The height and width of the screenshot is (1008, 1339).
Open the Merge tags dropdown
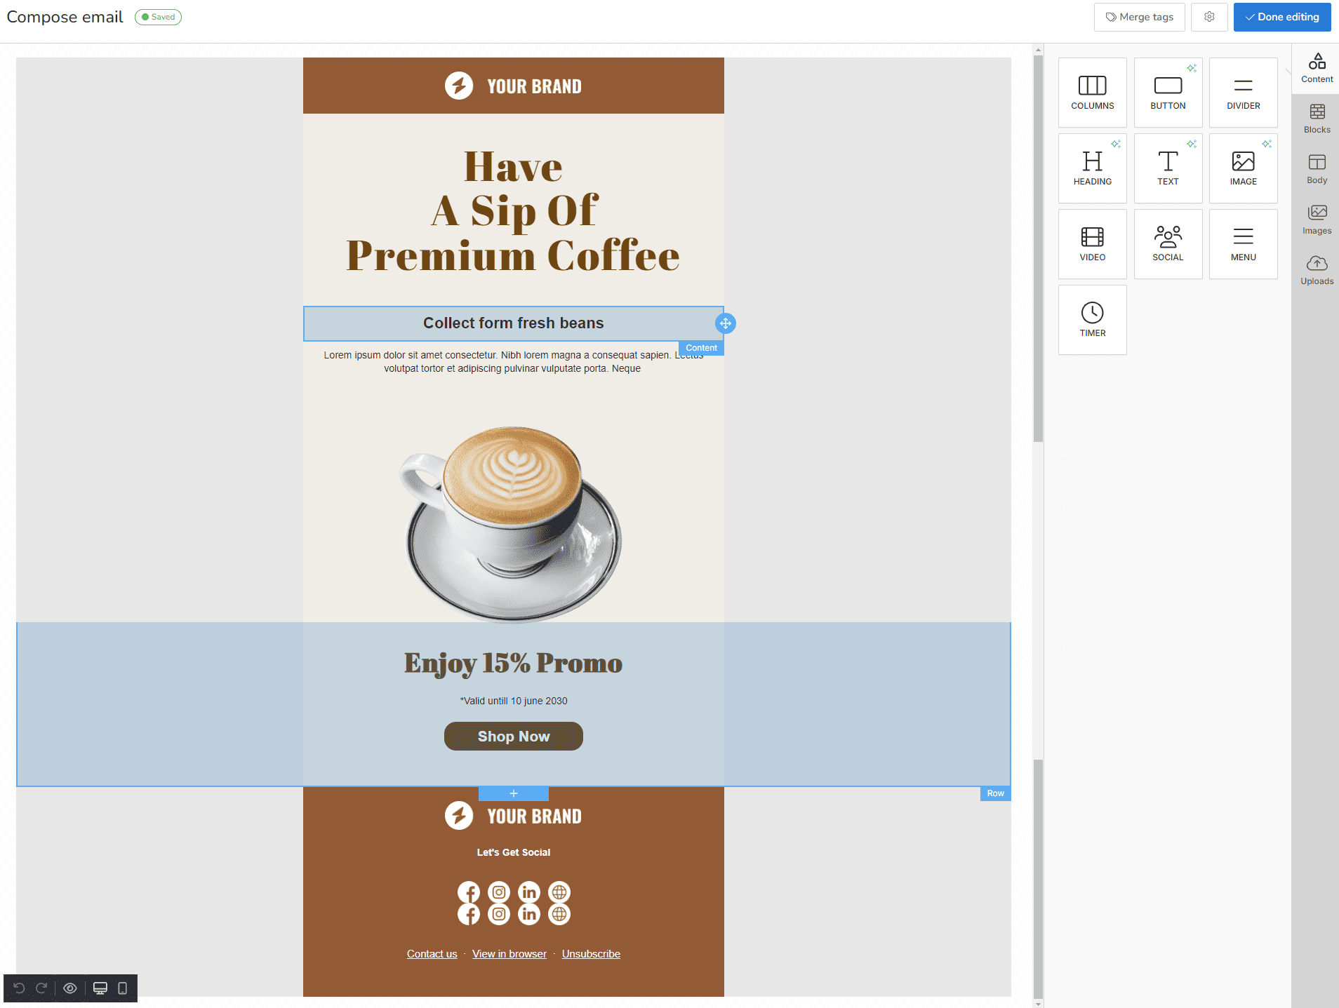(1139, 17)
